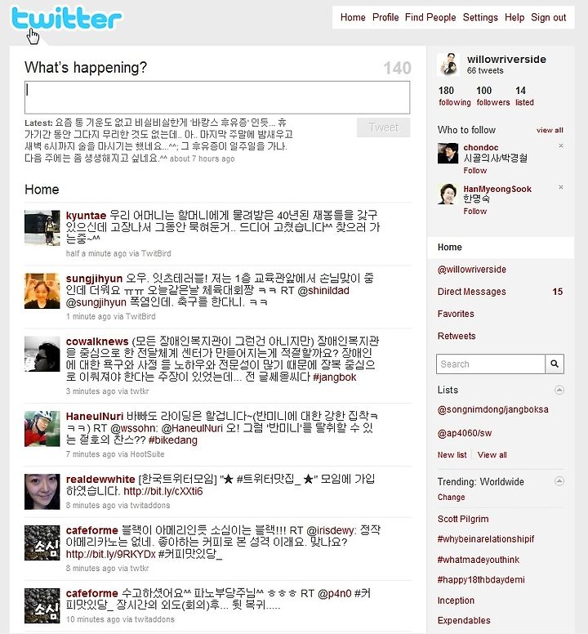The height and width of the screenshot is (634, 588).
Task: Click the What's happening text box
Action: 217,97
